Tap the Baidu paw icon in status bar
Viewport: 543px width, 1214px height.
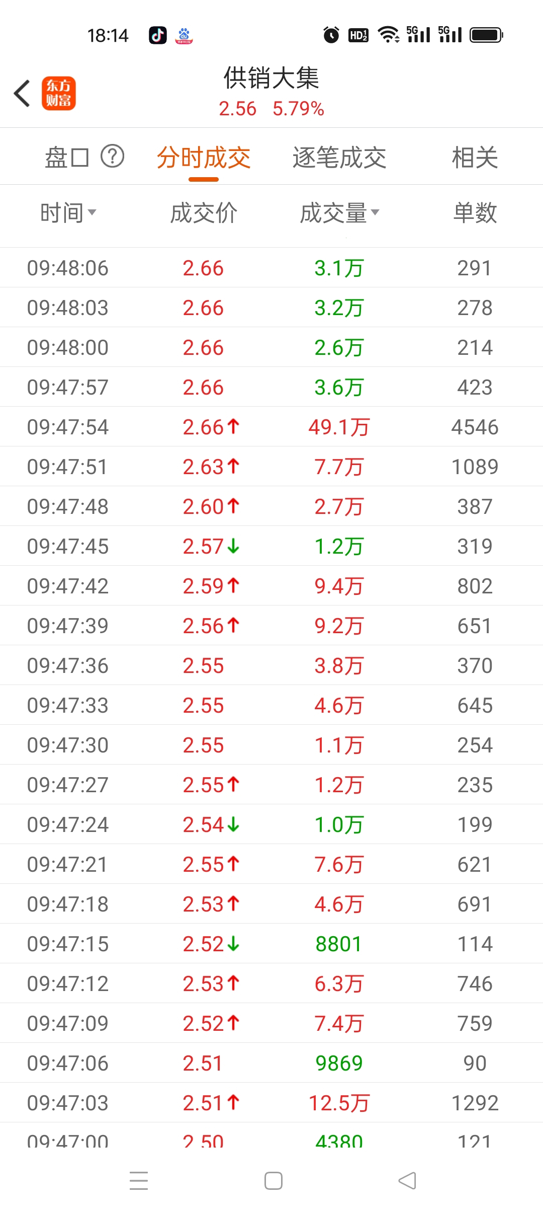coord(184,35)
